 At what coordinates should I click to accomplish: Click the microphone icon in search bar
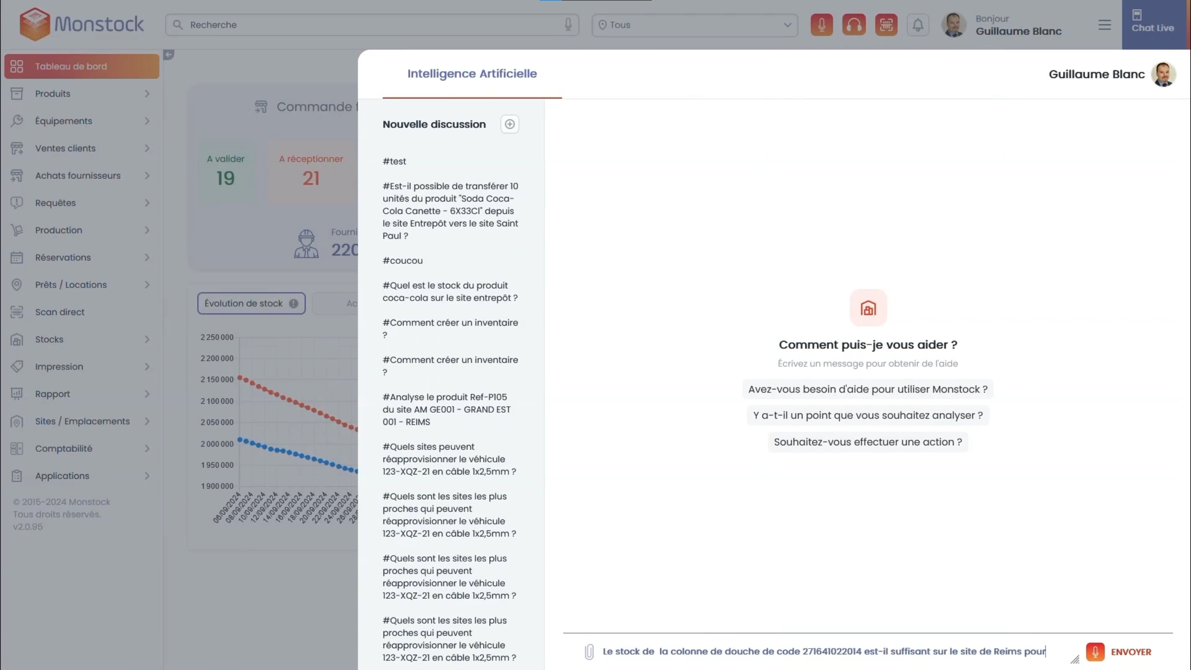[568, 25]
